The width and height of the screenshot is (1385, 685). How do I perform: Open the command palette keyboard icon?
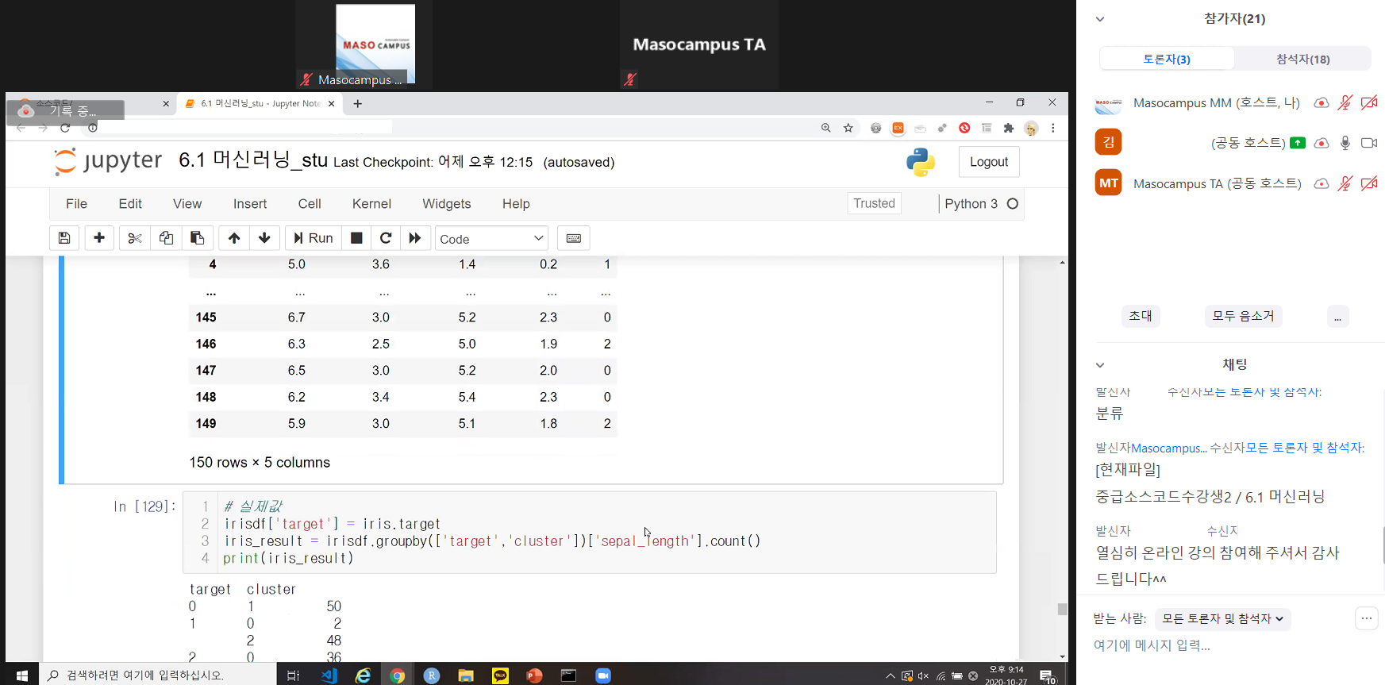click(573, 238)
